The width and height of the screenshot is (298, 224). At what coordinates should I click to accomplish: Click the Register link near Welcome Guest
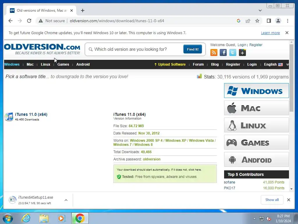[256, 45]
